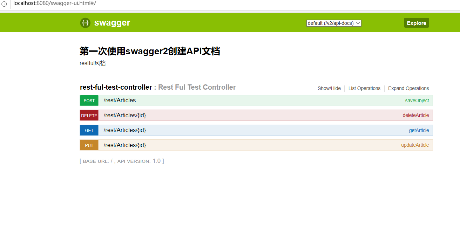Click the restful风格 description text
460x243 pixels.
click(93, 63)
